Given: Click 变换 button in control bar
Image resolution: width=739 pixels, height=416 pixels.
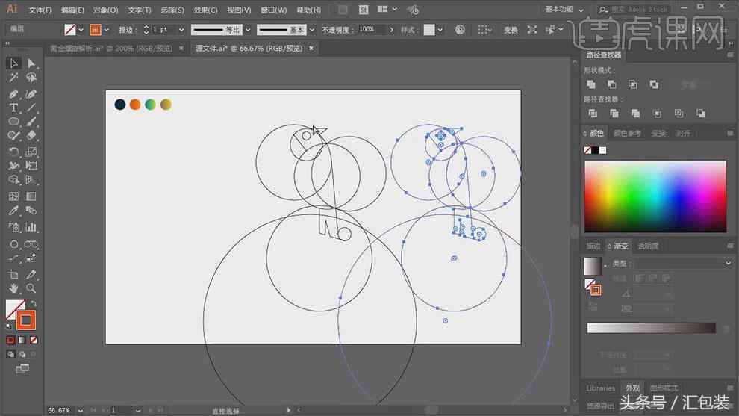Looking at the screenshot, I should click(x=511, y=30).
